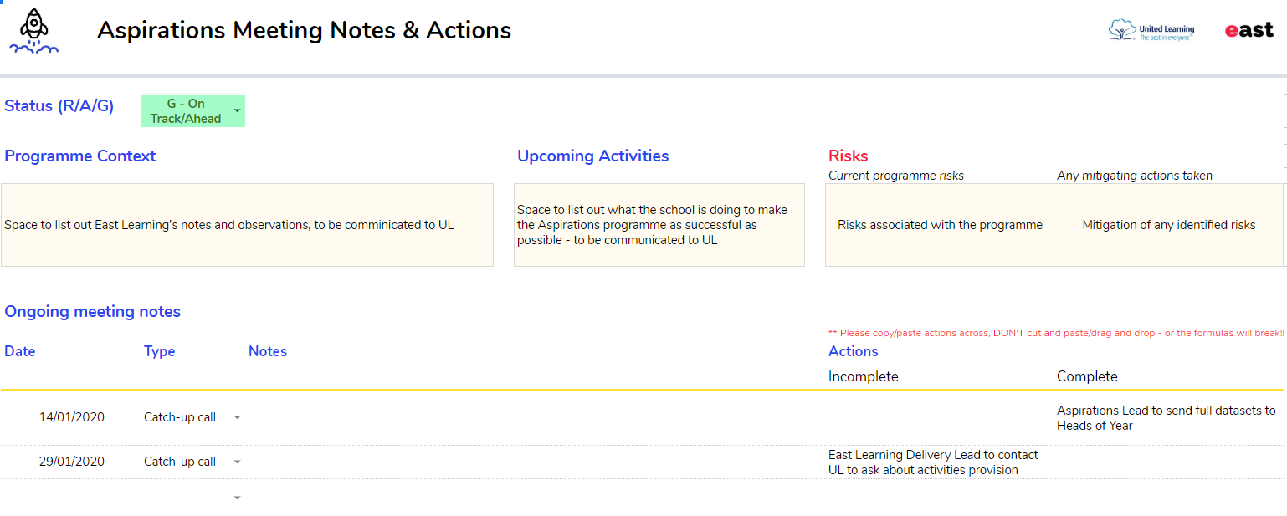The image size is (1287, 516).
Task: Open the type dropdown in the empty row
Action: (237, 498)
